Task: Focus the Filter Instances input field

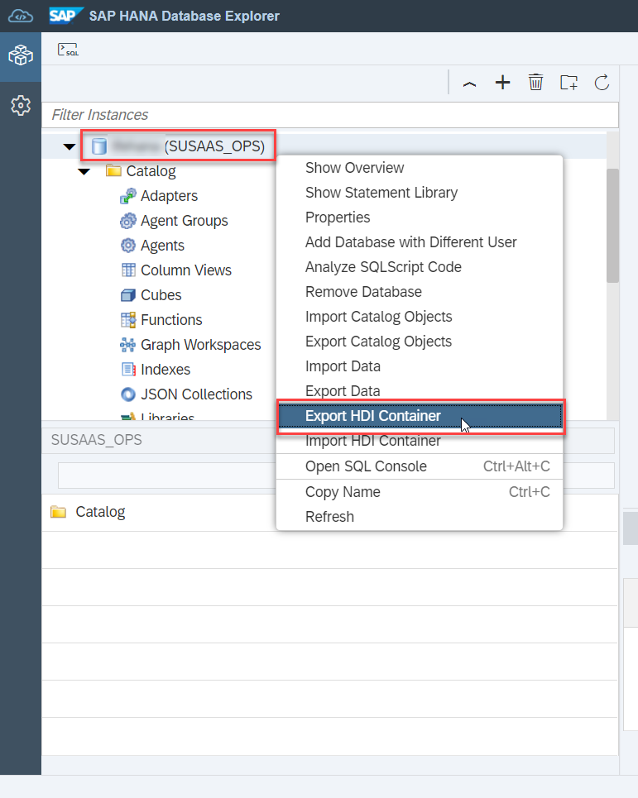Action: (x=330, y=115)
